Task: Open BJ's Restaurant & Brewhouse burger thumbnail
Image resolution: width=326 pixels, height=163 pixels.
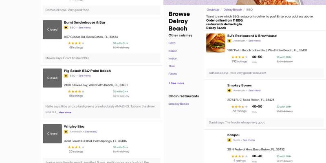Action: 216,43
